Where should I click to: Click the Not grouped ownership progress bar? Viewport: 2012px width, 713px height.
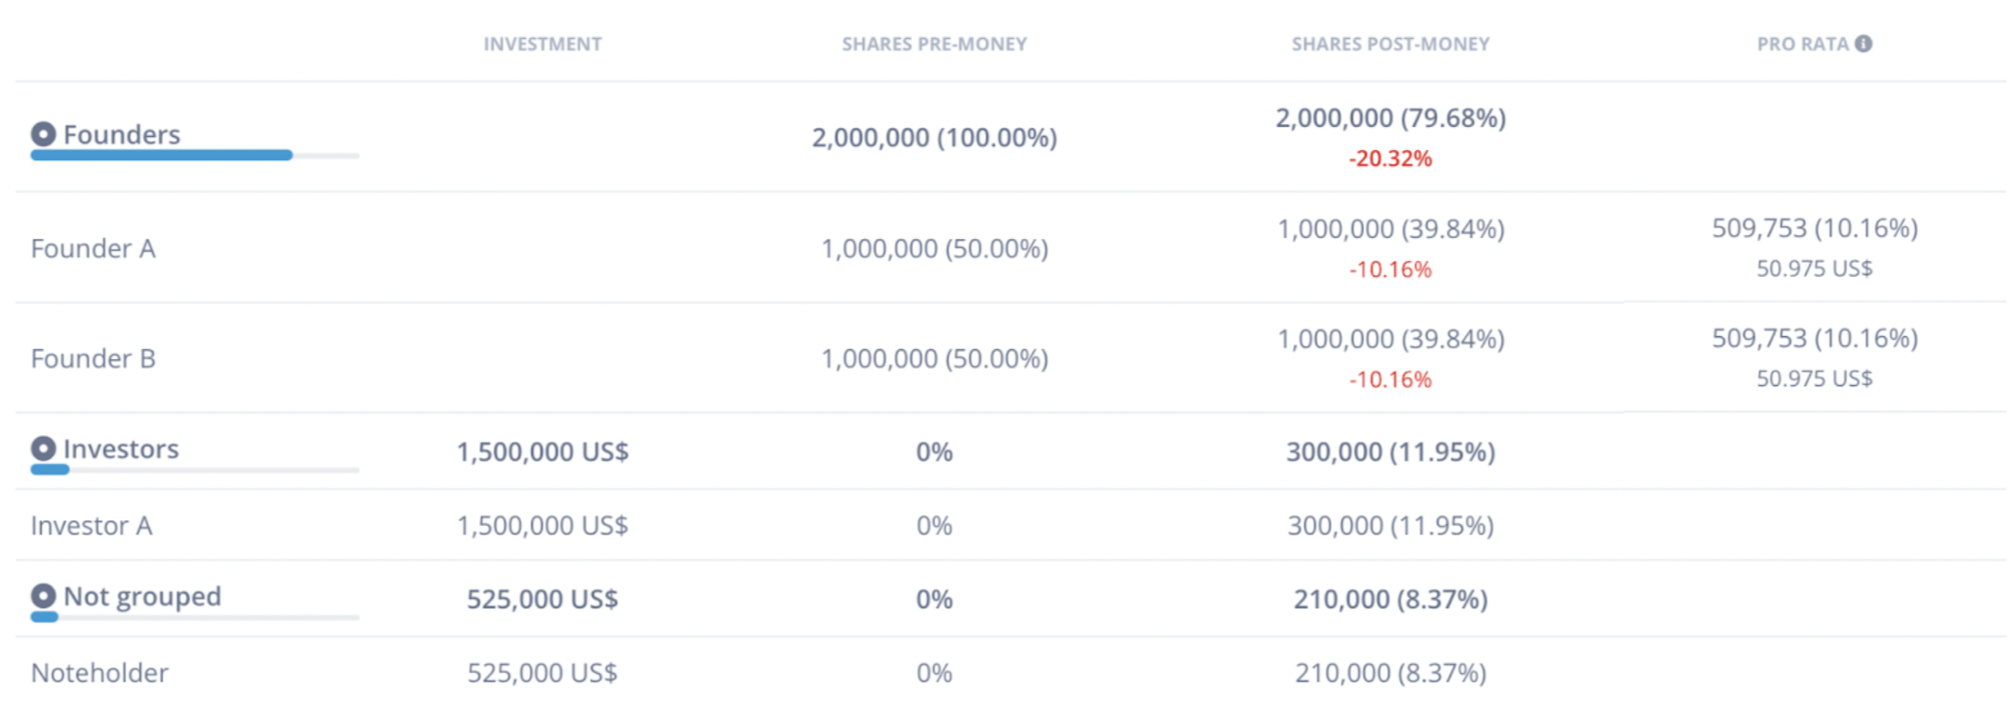[x=195, y=618]
